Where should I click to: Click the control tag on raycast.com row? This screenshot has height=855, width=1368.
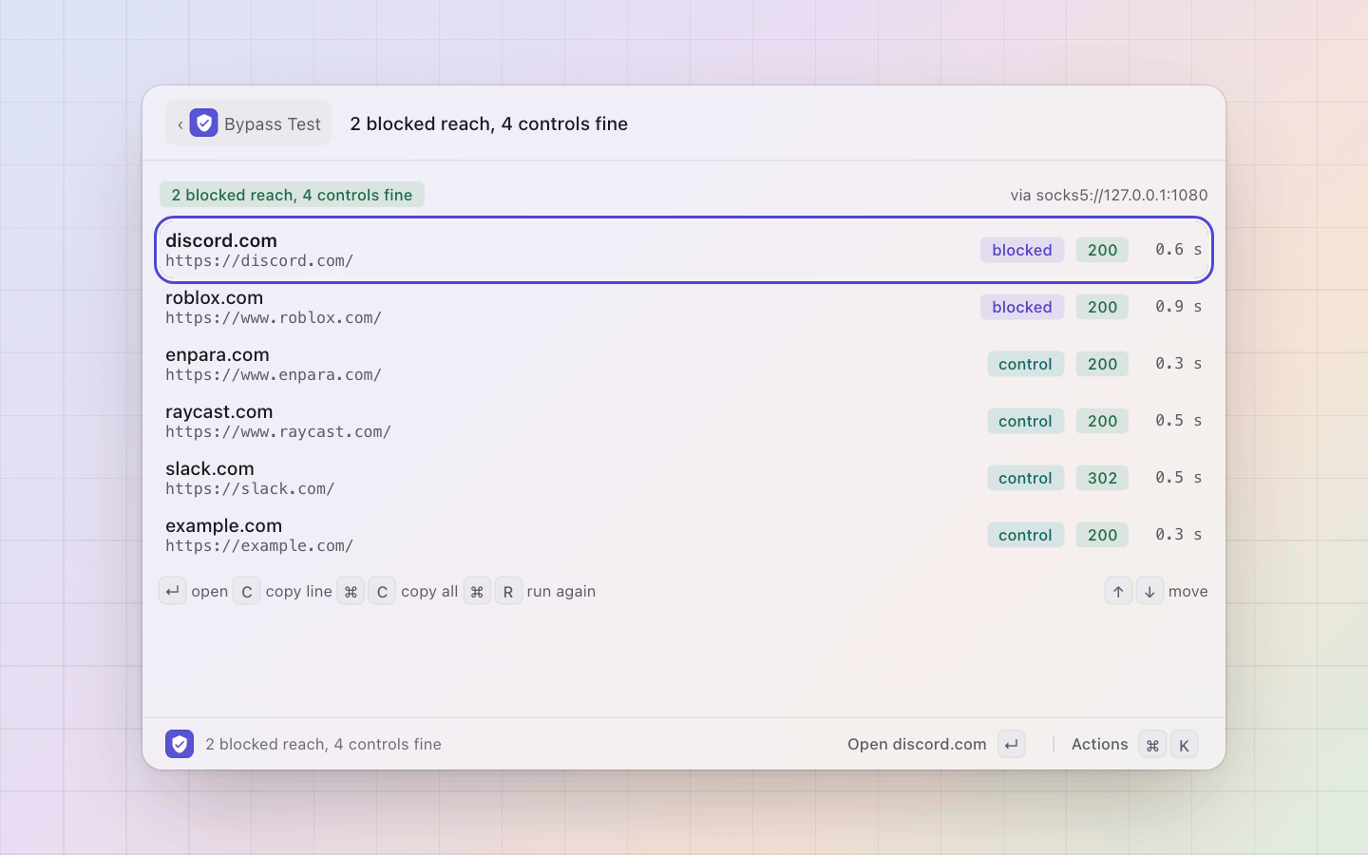(1025, 421)
